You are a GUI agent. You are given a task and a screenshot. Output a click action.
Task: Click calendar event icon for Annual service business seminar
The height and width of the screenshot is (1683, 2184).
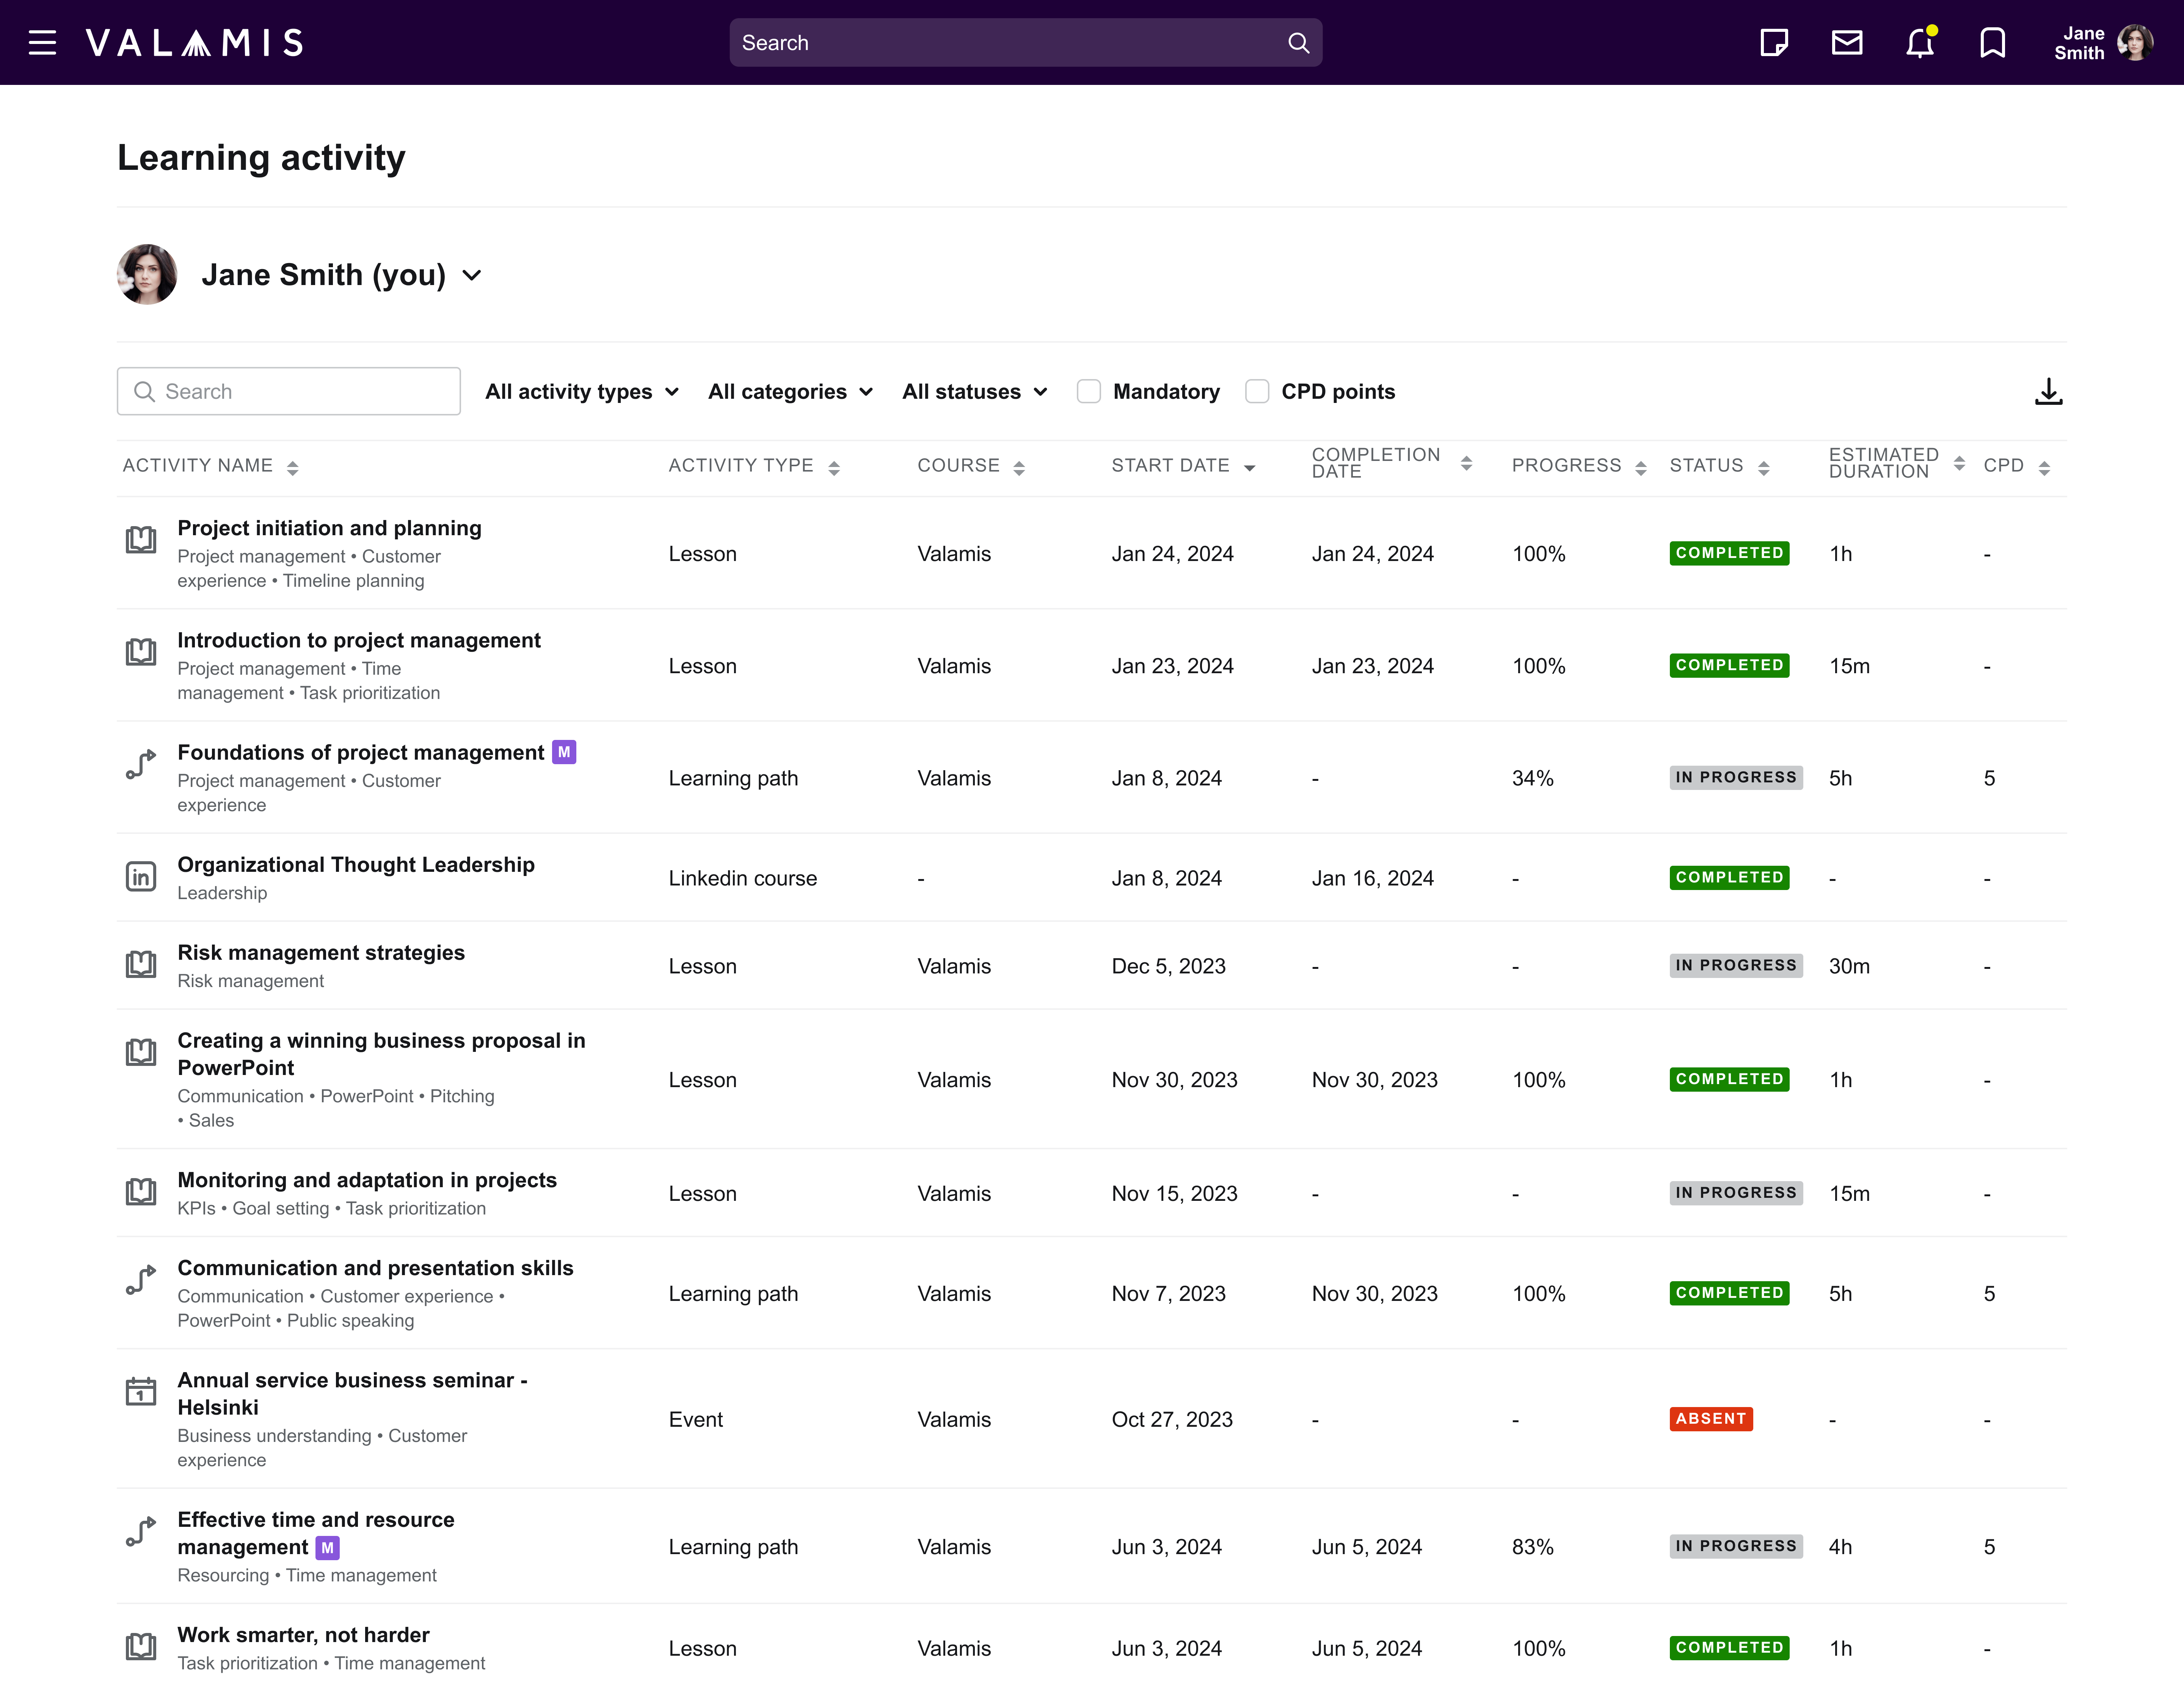(x=141, y=1391)
